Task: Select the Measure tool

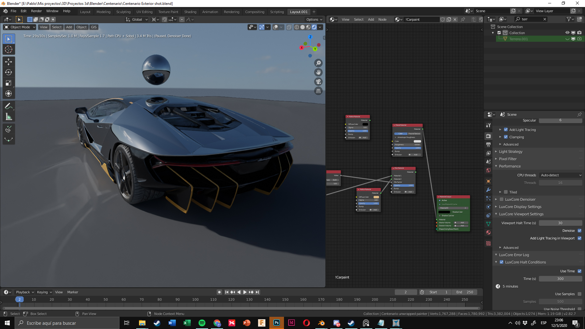Action: point(9,117)
